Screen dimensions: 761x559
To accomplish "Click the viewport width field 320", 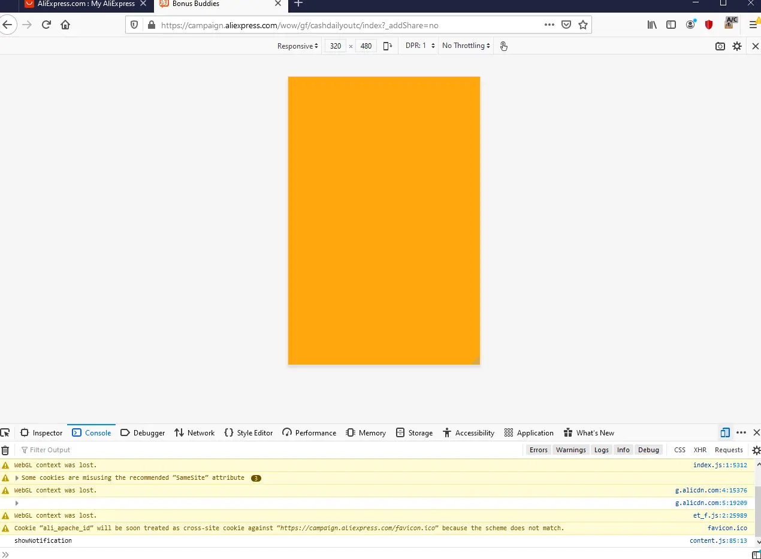I will click(x=336, y=46).
